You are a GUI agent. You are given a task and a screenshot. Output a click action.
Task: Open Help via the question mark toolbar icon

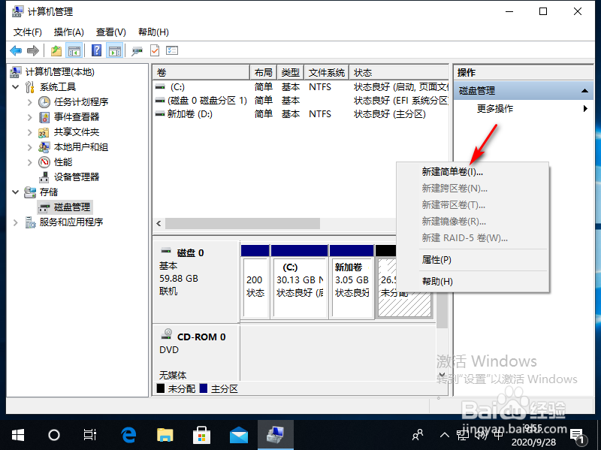click(x=98, y=50)
